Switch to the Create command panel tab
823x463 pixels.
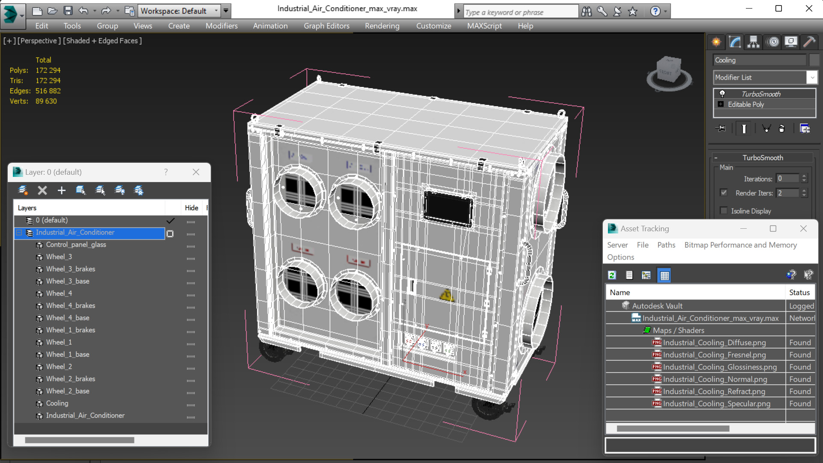tap(716, 42)
